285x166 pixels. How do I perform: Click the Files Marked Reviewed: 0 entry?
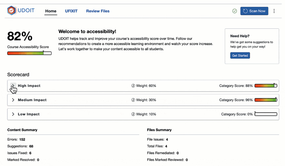coord(167,160)
